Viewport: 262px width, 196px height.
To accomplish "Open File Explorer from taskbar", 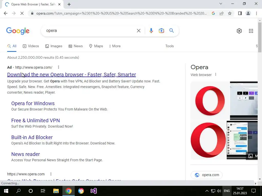I will pos(56,191).
